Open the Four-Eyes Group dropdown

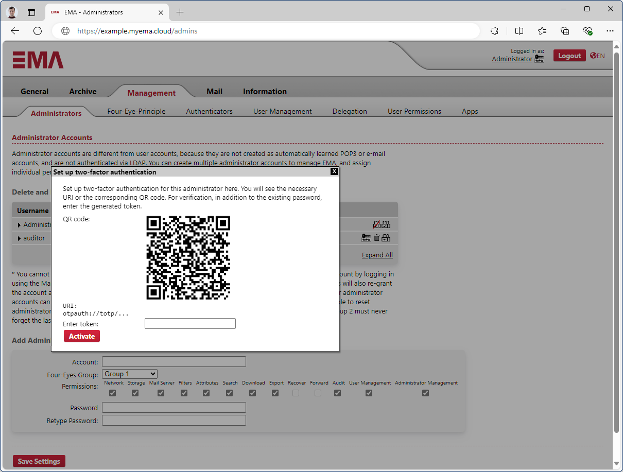[x=130, y=374]
